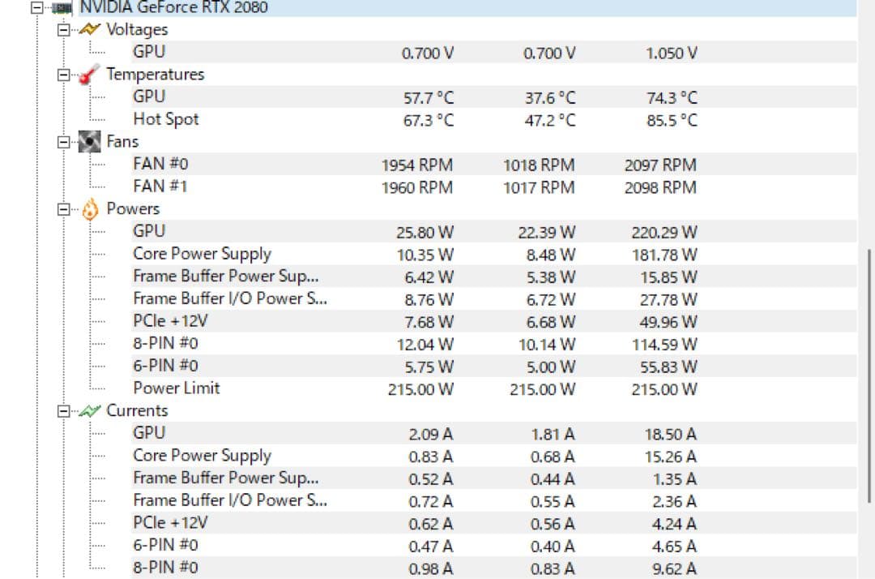Select the PCIe +12V row under Currents
The image size is (875, 579).
tap(494, 522)
